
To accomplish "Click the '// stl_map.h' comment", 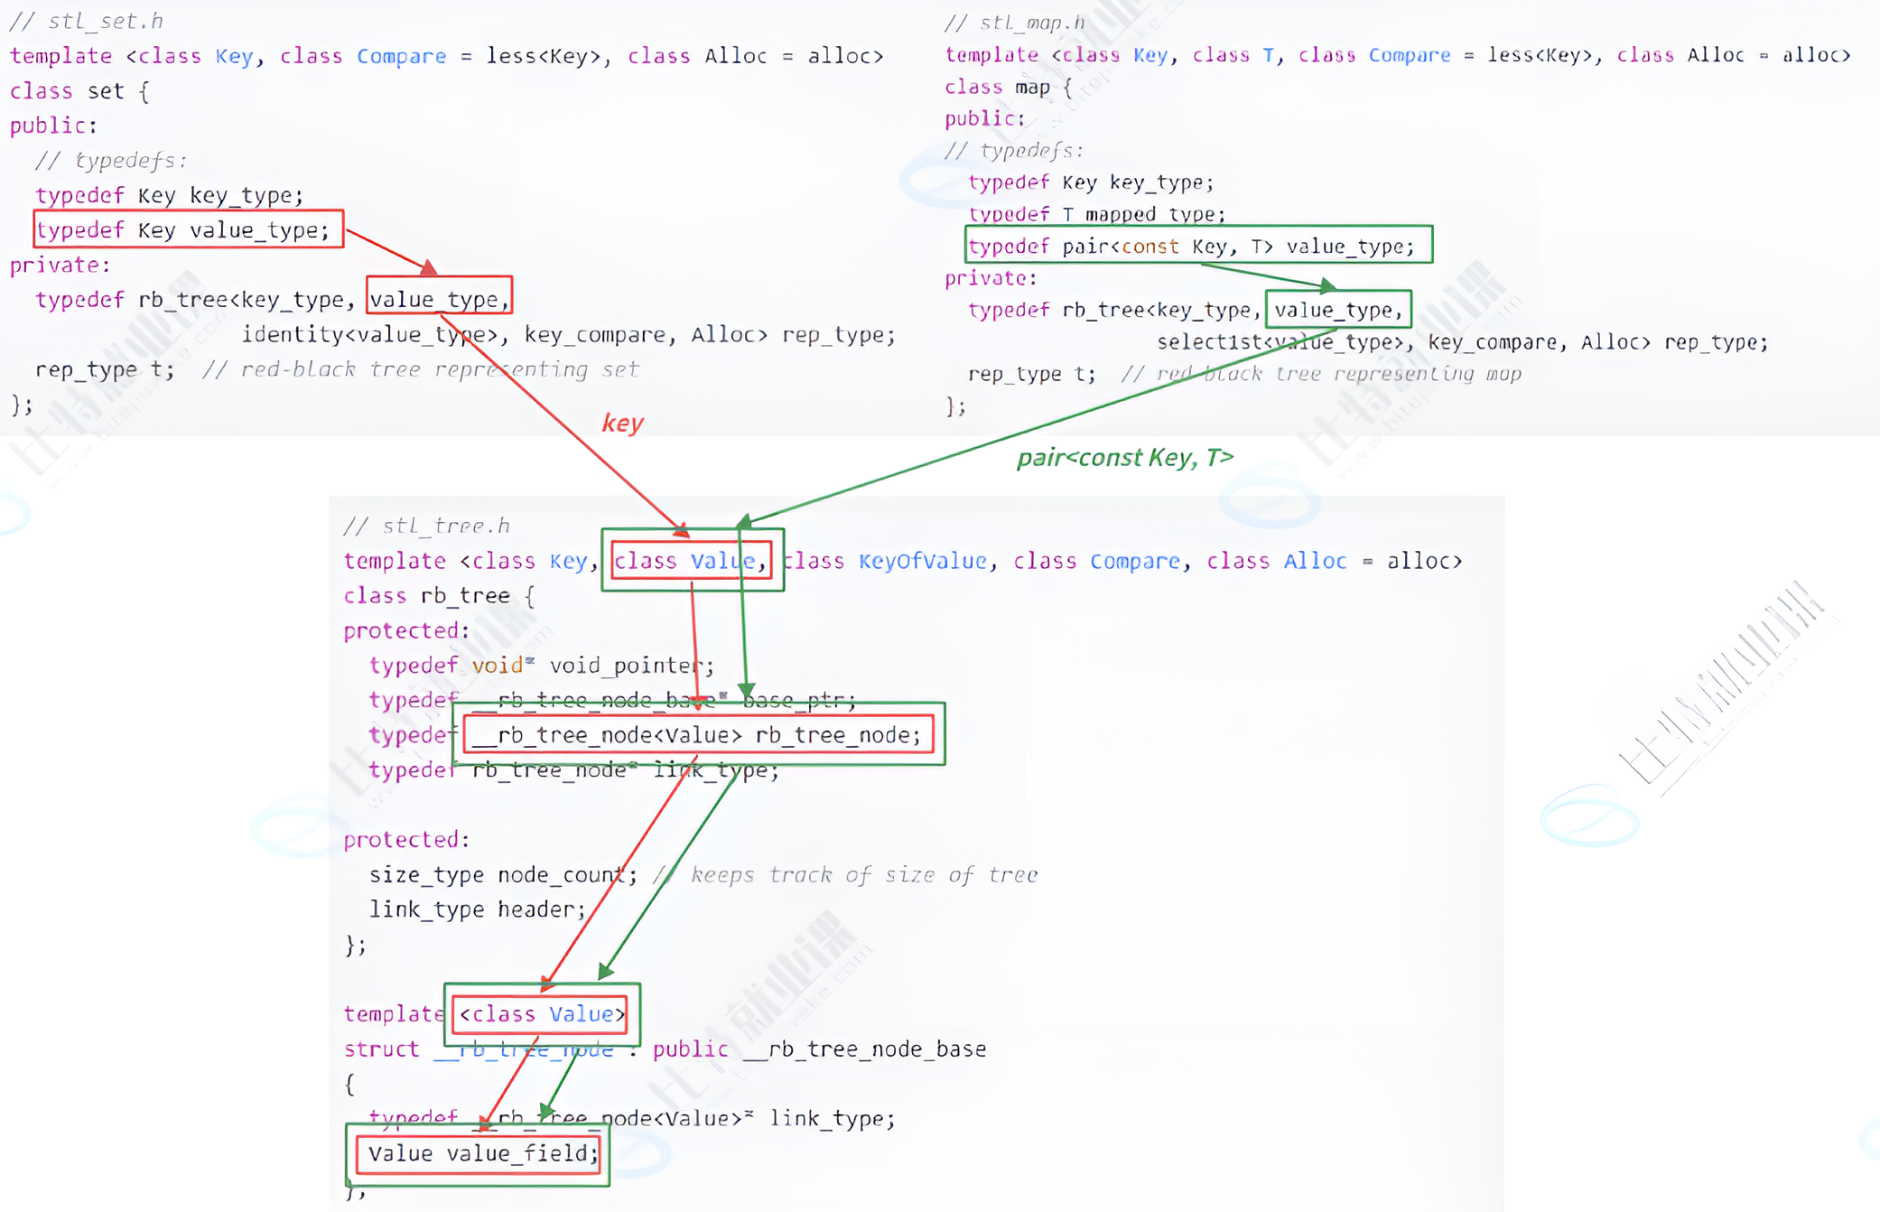I will [x=1015, y=23].
